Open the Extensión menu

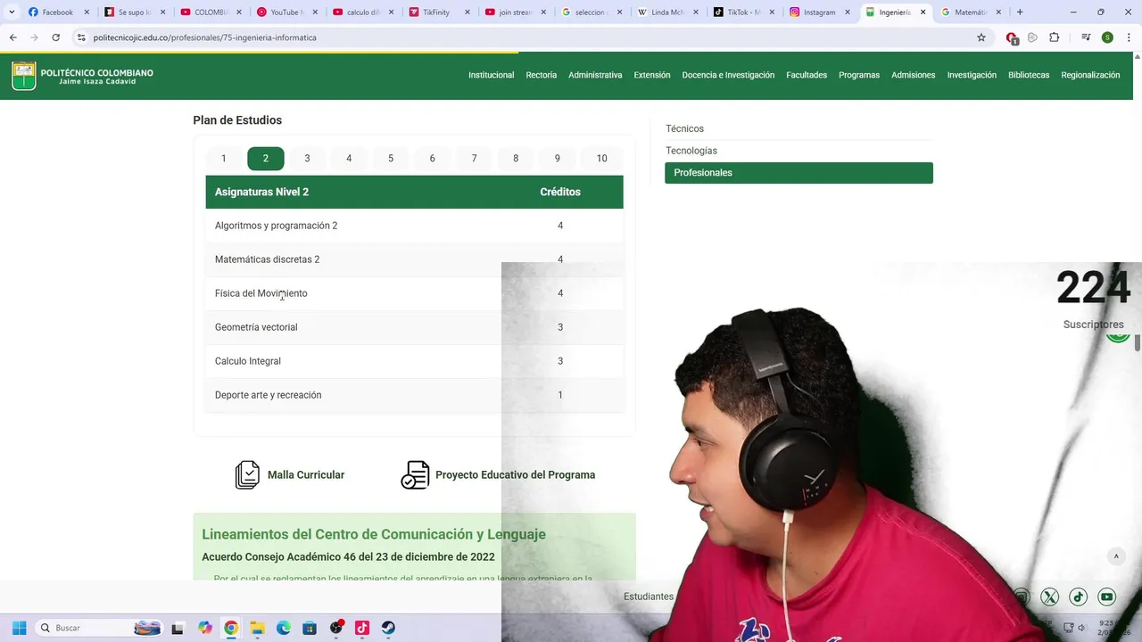(x=652, y=75)
